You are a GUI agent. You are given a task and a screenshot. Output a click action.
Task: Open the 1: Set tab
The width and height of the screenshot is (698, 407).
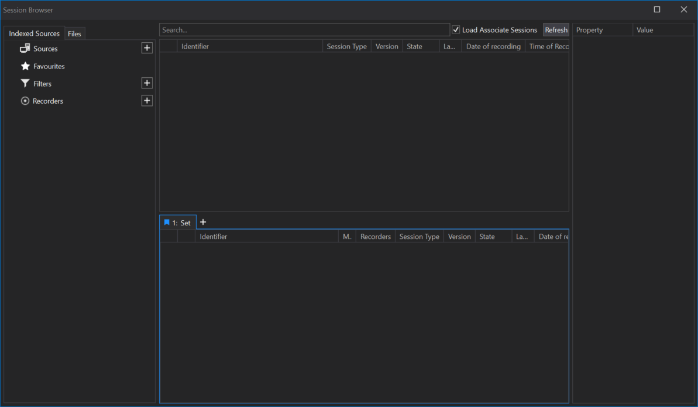[178, 223]
